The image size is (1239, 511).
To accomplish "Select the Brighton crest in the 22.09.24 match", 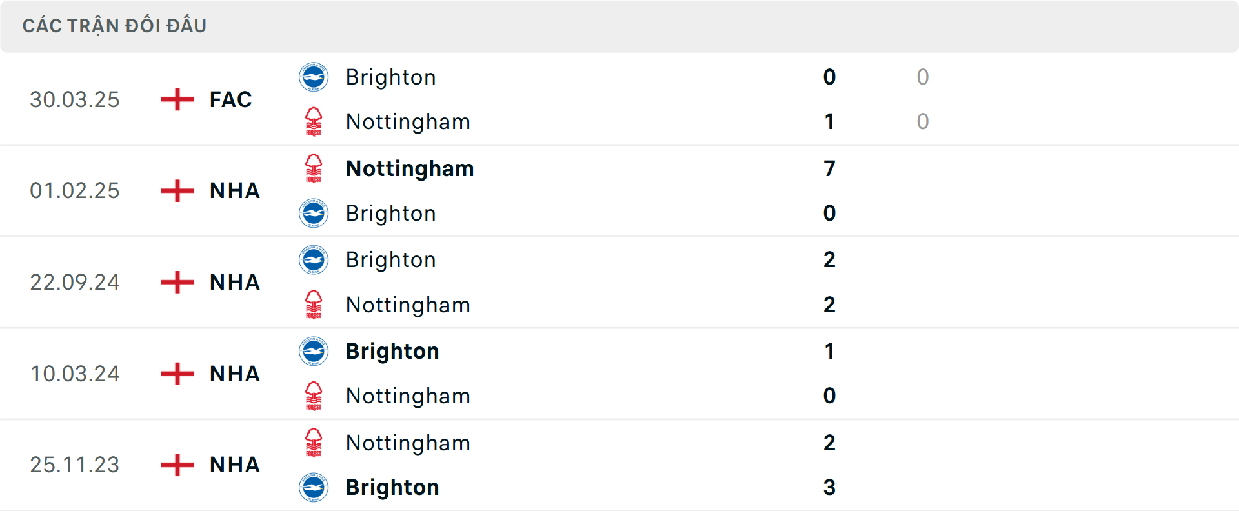I will click(314, 260).
